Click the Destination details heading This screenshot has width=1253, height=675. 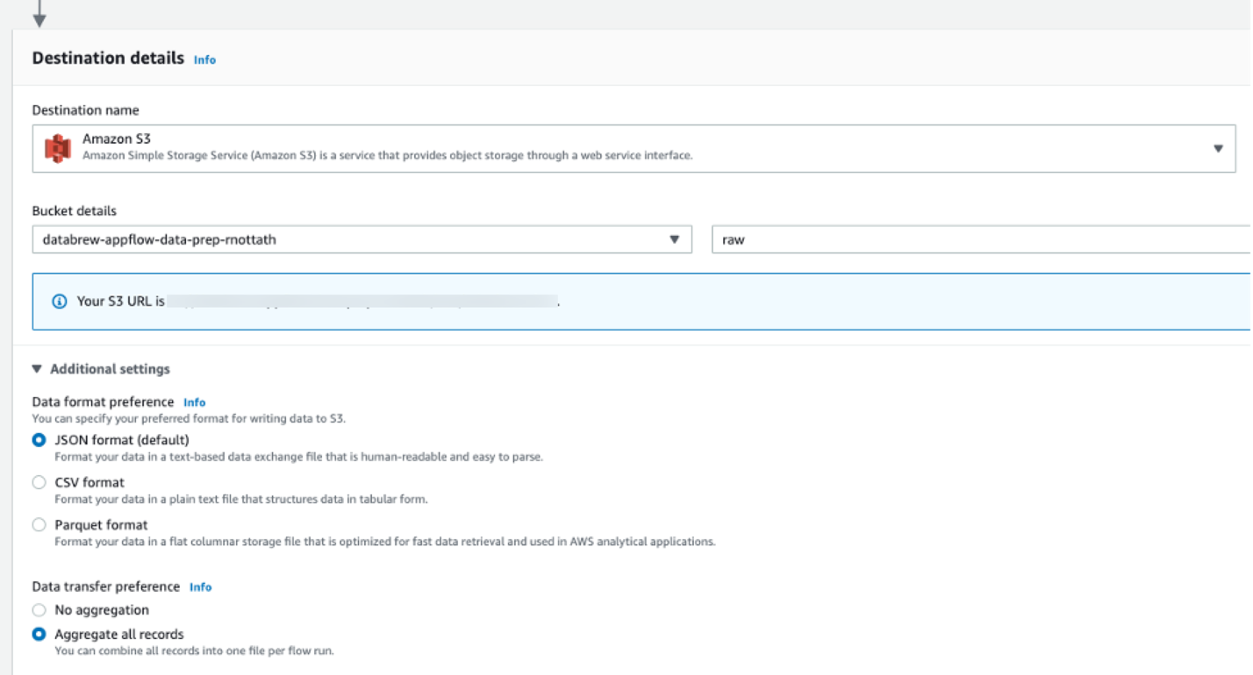pos(108,58)
